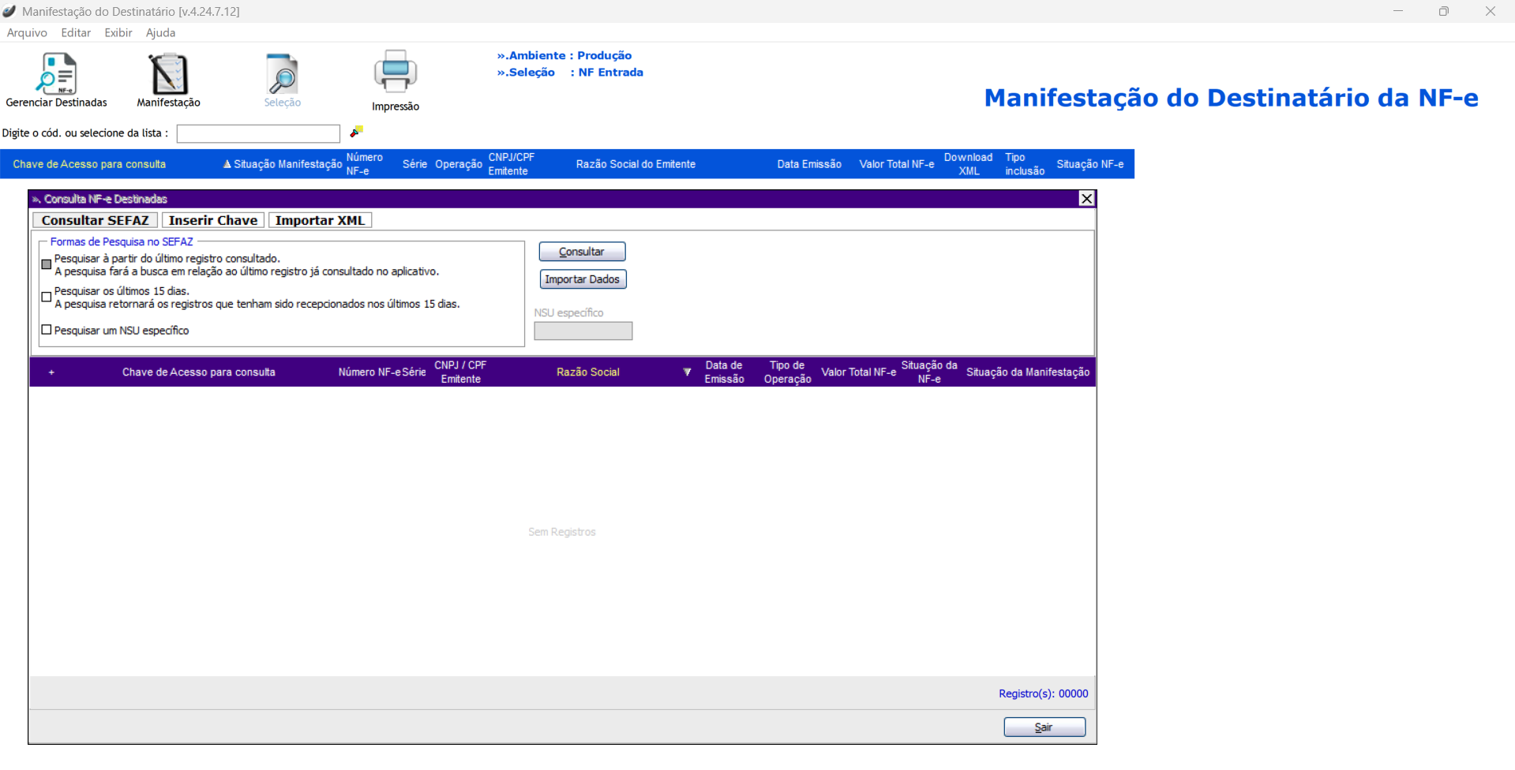Open the Arquivo menu

point(27,32)
